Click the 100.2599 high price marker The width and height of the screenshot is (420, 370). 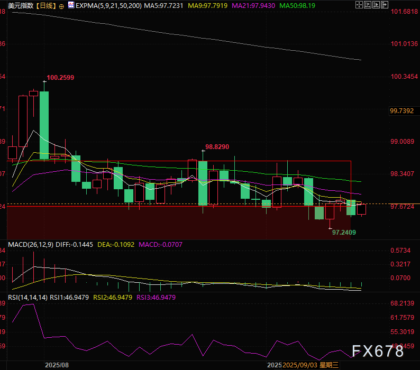point(60,78)
